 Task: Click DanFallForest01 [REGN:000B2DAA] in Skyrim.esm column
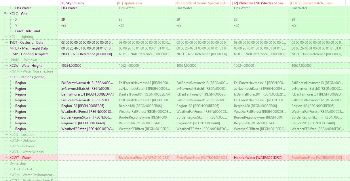[87, 94]
